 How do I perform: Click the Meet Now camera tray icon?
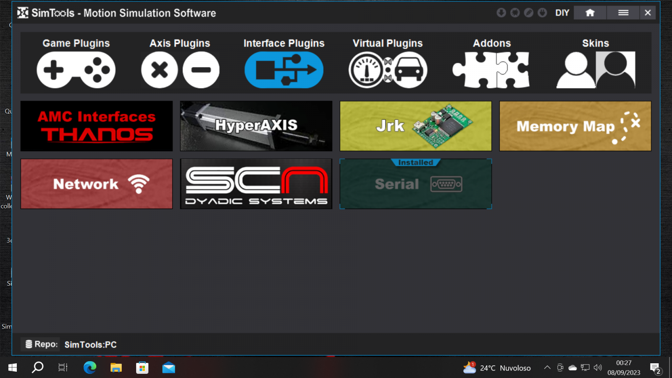click(560, 368)
